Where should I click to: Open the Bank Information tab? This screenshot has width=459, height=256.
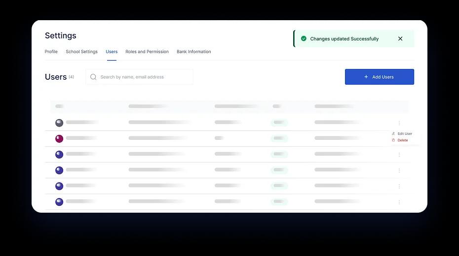coord(193,52)
